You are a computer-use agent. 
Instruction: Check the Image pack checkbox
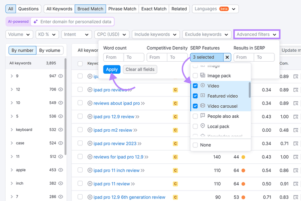(195, 76)
